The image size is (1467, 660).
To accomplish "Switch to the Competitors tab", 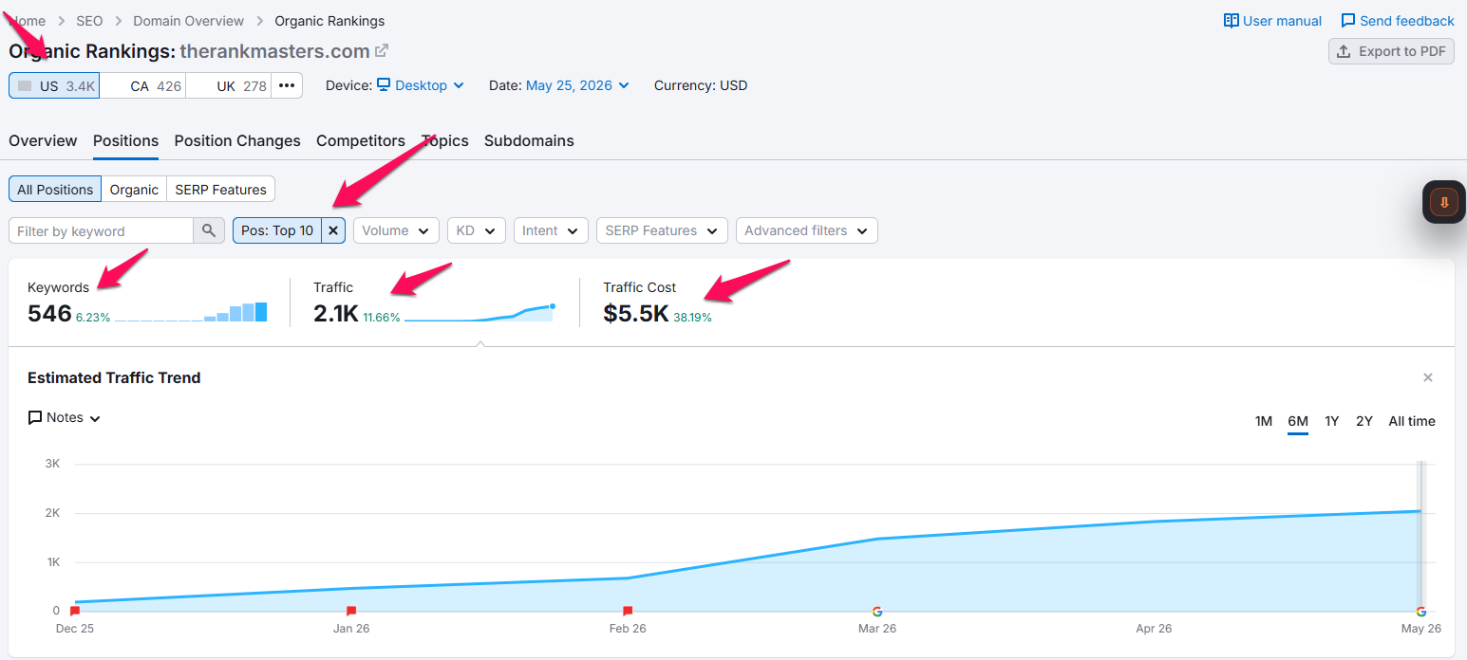I will pos(361,140).
